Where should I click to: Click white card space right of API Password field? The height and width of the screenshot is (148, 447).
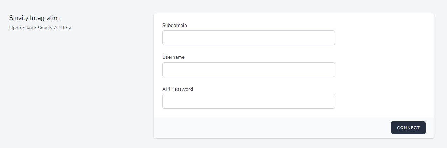point(384,101)
